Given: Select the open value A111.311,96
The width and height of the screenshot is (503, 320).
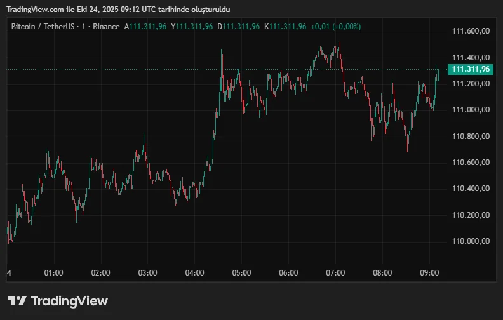Looking at the screenshot, I should point(145,27).
